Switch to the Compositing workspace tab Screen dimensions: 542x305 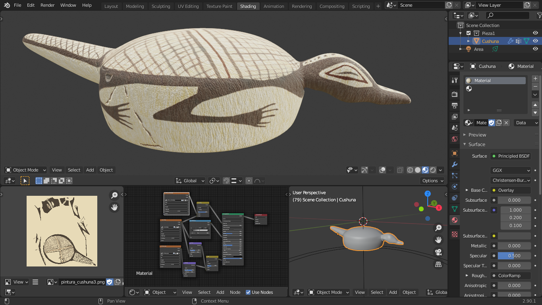click(332, 6)
